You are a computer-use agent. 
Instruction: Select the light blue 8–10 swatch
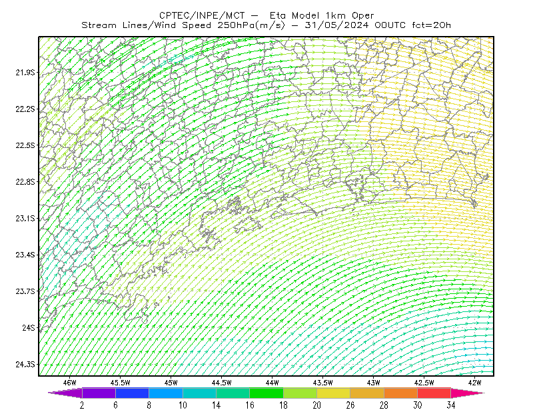click(166, 393)
